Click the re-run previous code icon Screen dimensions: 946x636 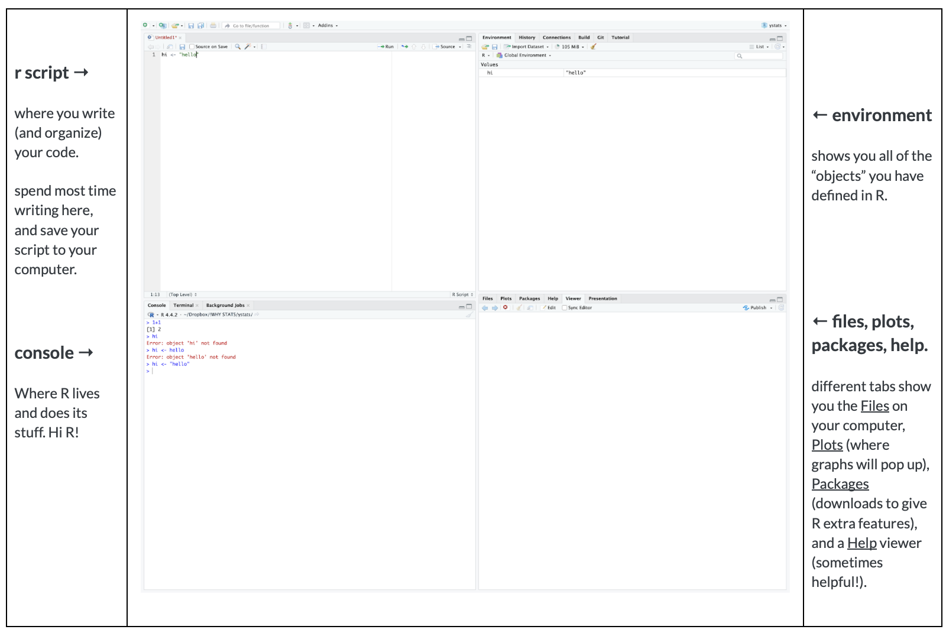point(404,47)
